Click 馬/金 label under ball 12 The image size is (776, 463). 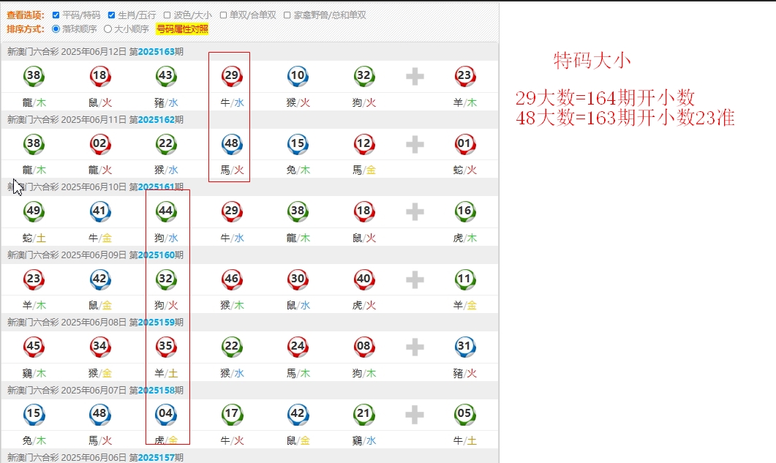click(x=364, y=170)
